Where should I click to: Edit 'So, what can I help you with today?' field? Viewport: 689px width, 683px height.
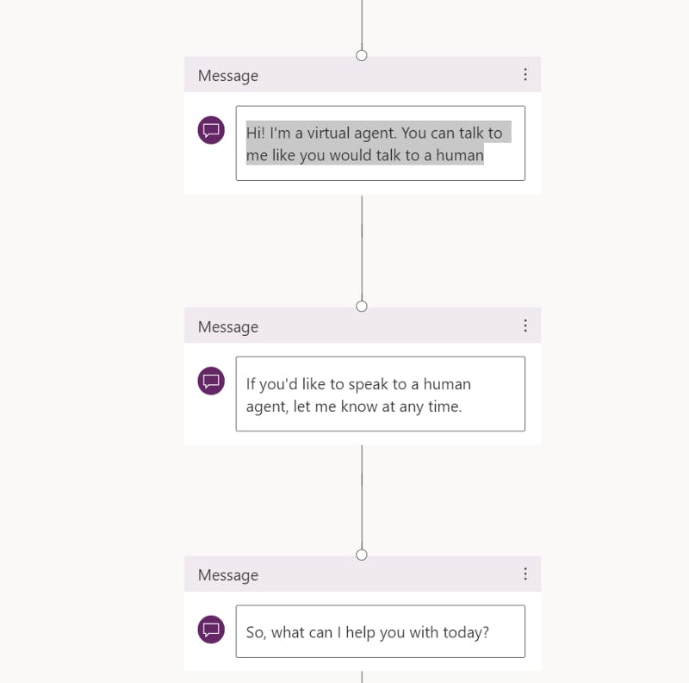pos(381,631)
